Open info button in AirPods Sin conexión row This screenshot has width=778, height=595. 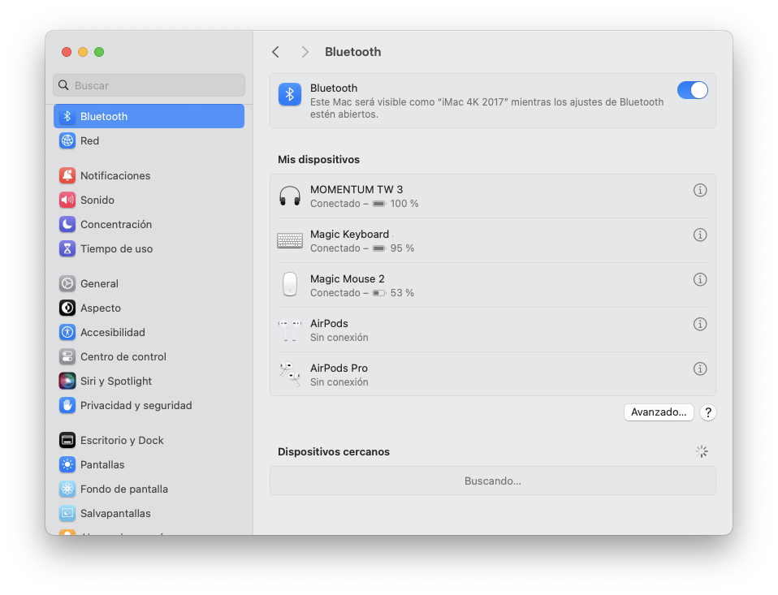tap(699, 324)
